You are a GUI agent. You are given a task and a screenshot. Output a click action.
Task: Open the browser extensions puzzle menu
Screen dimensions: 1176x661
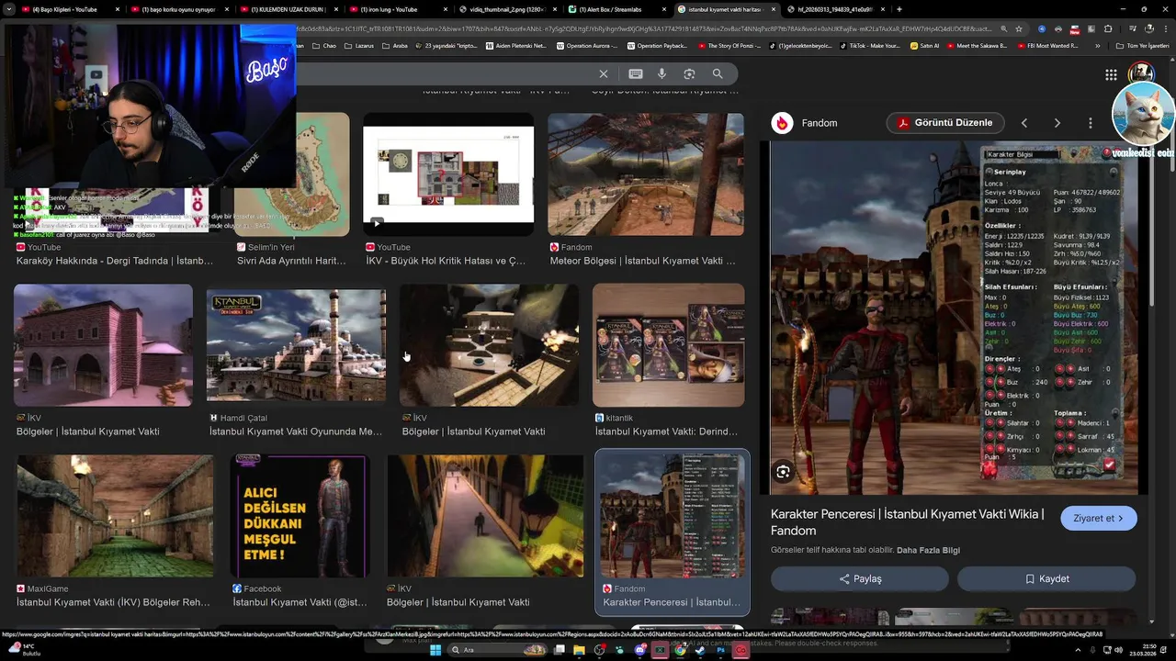[x=1108, y=28]
